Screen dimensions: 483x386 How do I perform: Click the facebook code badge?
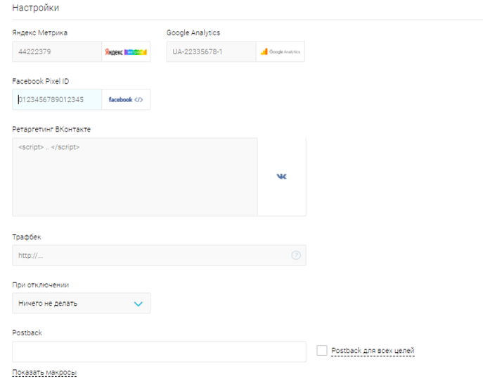(x=126, y=99)
